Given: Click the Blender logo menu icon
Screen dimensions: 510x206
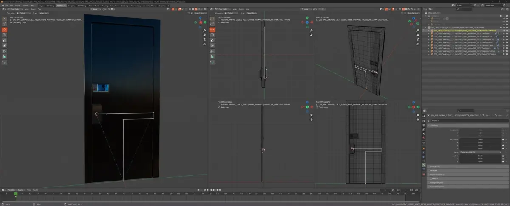Looking at the screenshot, I should pyautogui.click(x=3, y=6).
